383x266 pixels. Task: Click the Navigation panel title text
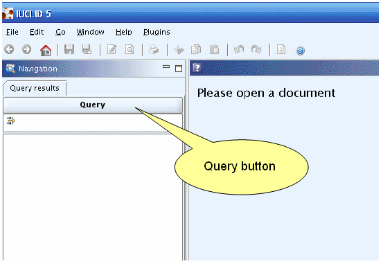[38, 69]
